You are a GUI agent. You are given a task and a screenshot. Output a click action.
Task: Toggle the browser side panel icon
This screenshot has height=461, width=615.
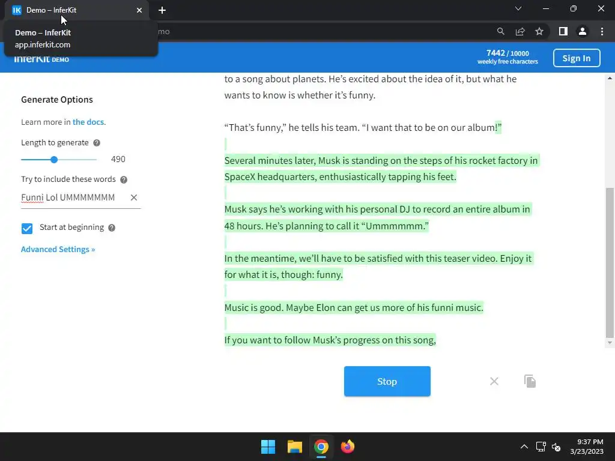click(563, 31)
